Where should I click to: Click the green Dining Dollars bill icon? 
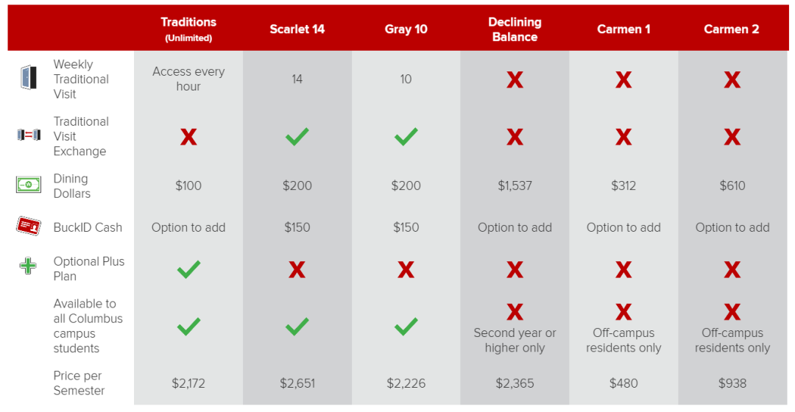coord(29,185)
